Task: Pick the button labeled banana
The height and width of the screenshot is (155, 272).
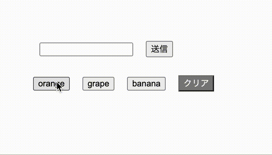Action: [x=146, y=84]
